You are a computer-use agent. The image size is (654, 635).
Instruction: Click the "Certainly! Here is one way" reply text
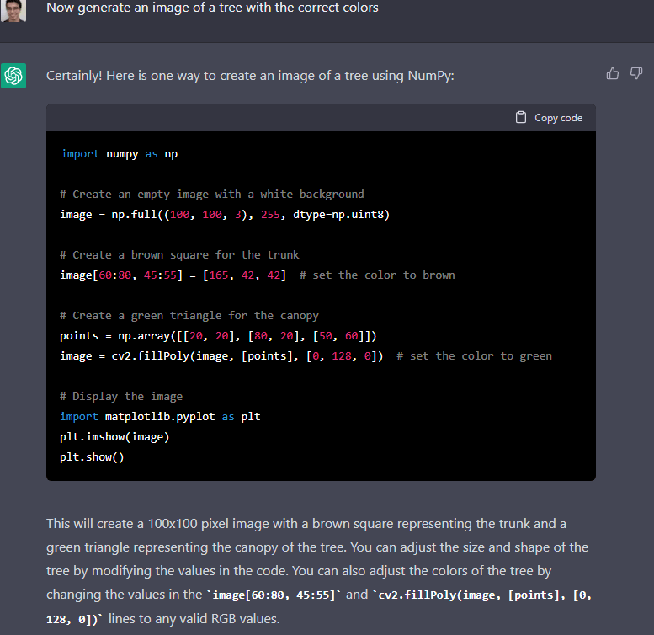[x=249, y=76]
